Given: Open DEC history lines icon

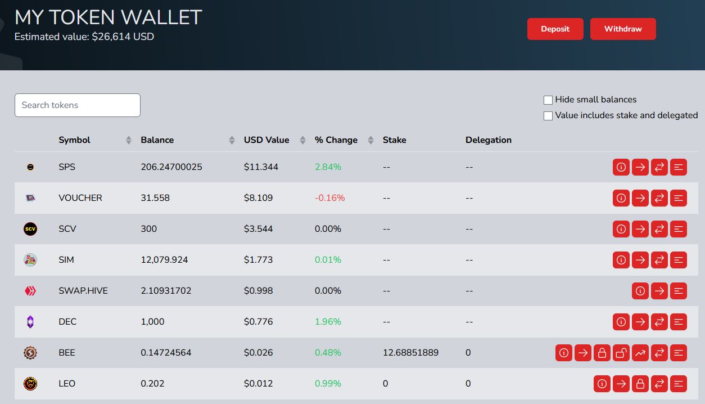Looking at the screenshot, I should [679, 322].
